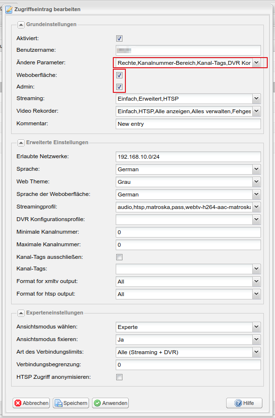Collapse the Grundeinstellungen section arrow
This screenshot has width=275, height=418.
(x=21, y=25)
